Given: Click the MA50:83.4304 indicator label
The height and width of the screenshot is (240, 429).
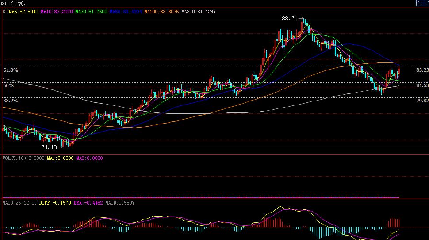Looking at the screenshot, I should pyautogui.click(x=126, y=12).
